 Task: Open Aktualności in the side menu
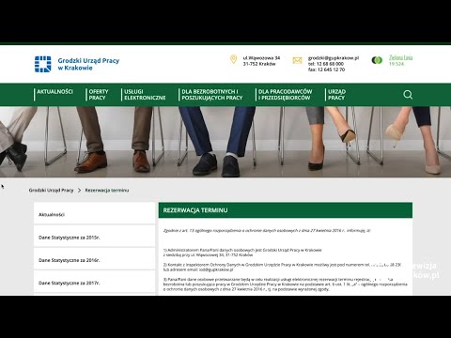click(94, 214)
